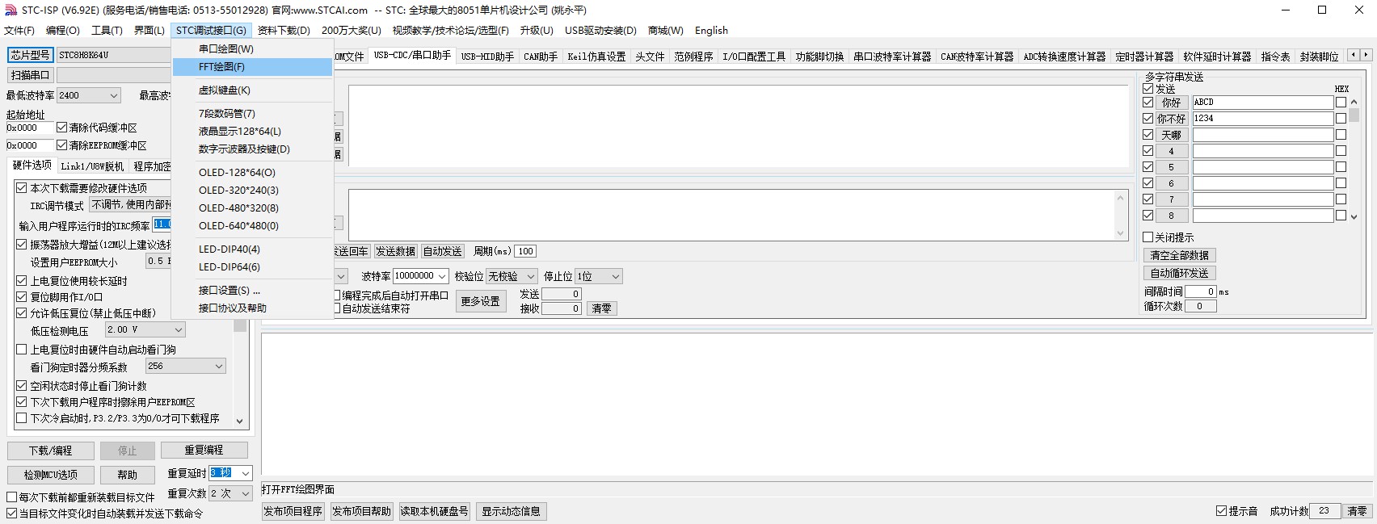Image resolution: width=1377 pixels, height=524 pixels.
Task: Click the left tab-scroll arrow in the tool tabs
Action: pos(1353,55)
